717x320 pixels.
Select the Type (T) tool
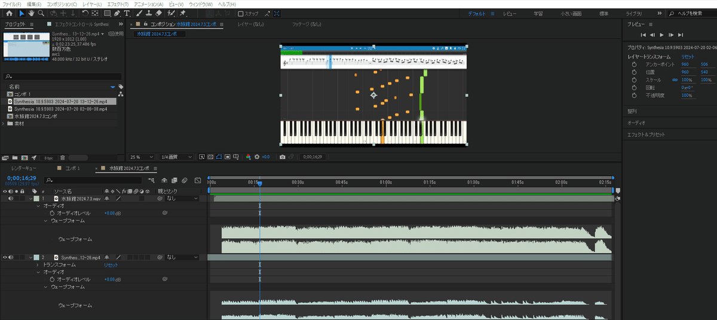[127, 13]
